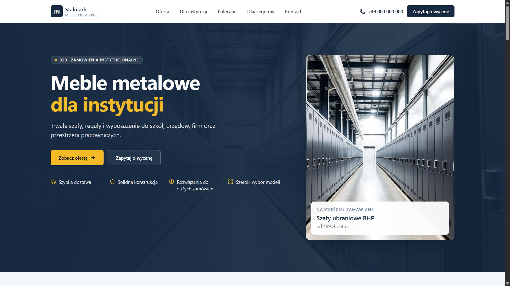Image resolution: width=510 pixels, height=286 pixels.
Task: Click the Stalmark brand name
Action: (76, 10)
